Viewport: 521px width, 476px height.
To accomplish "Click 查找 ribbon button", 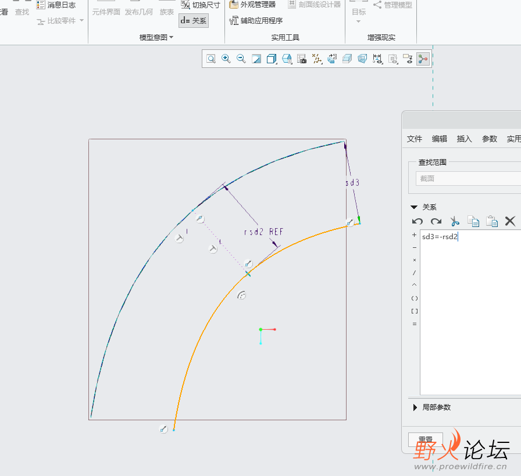I will tap(22, 12).
